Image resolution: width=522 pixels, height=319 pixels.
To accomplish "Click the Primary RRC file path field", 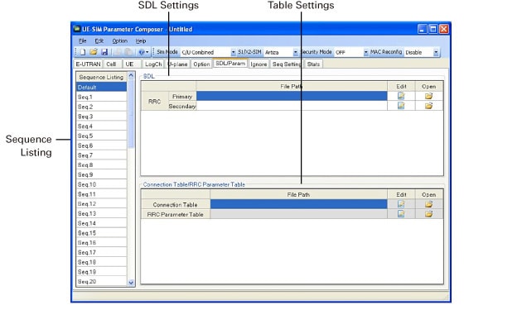I will (x=292, y=96).
